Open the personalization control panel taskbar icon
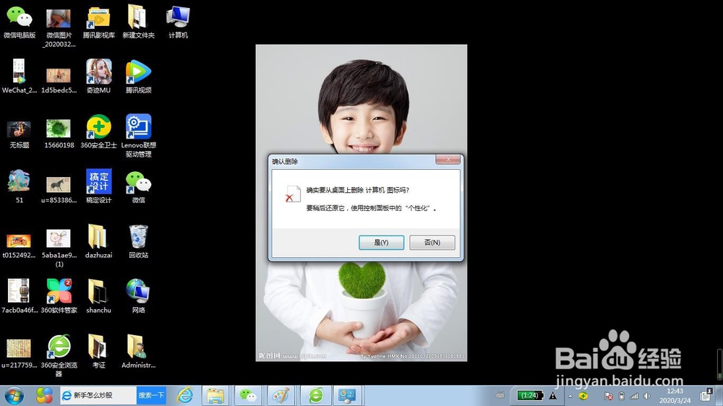Image resolution: width=723 pixels, height=406 pixels. point(347,395)
